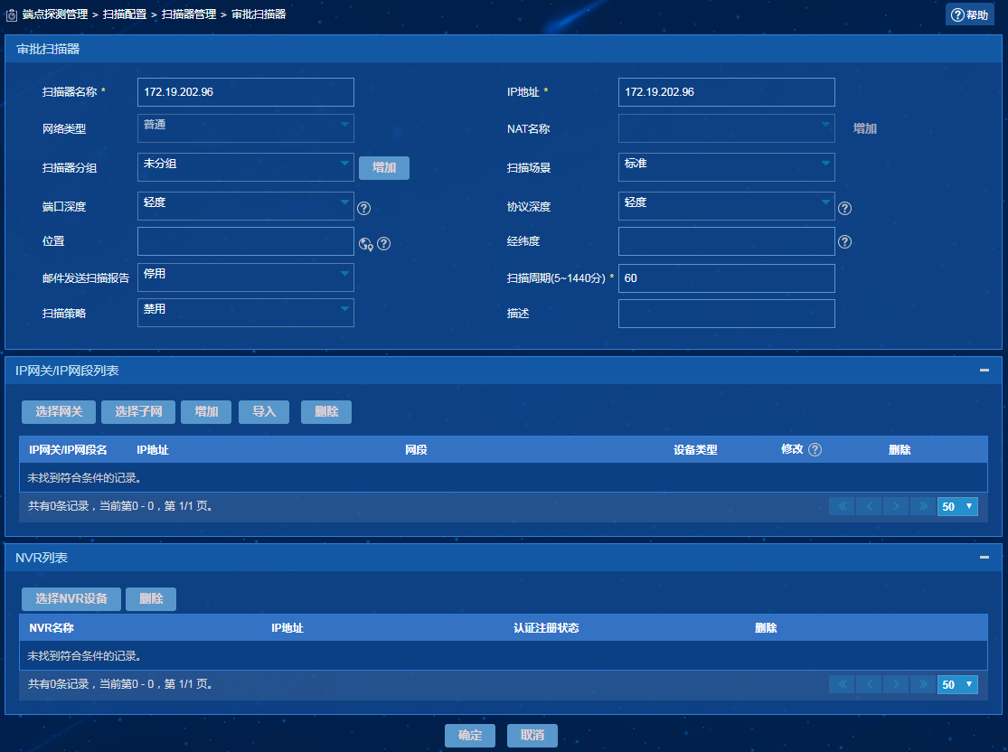Viewport: 1008px width, 752px height.
Task: Collapse the NVR列表 panel
Action: coord(984,558)
